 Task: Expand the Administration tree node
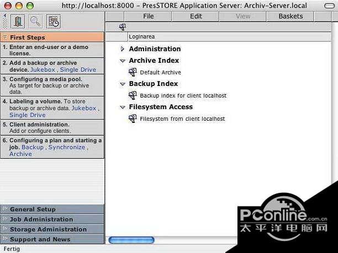click(x=123, y=49)
